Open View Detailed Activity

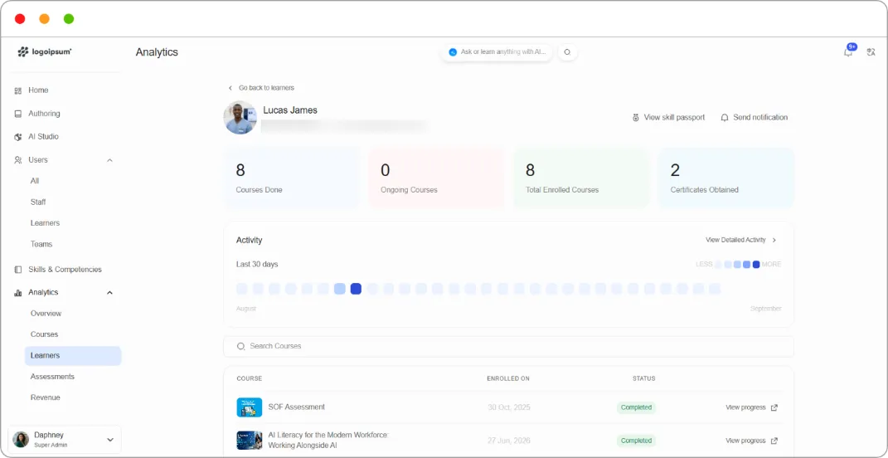[x=735, y=240]
